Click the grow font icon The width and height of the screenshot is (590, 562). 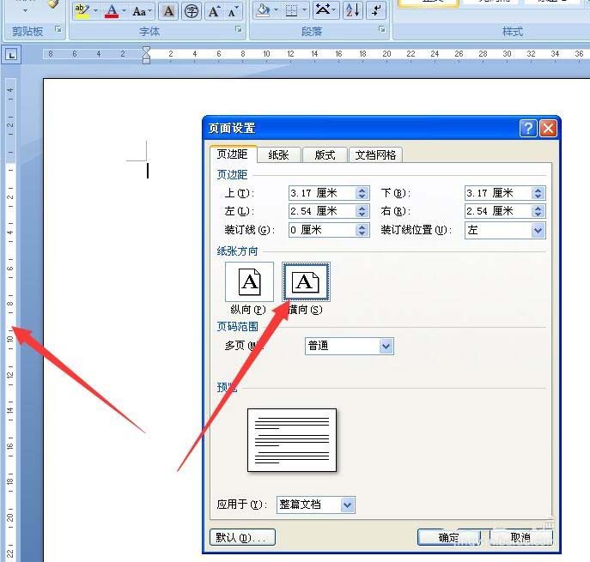click(213, 11)
